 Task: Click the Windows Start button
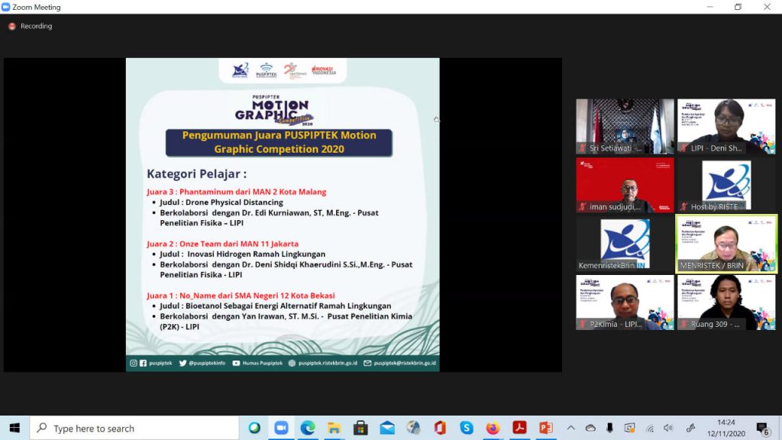(15, 428)
